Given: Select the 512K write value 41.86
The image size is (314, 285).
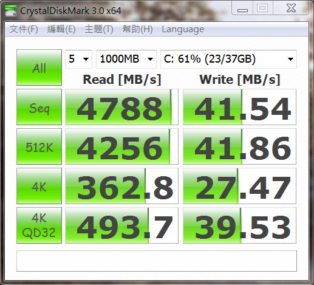Looking at the screenshot, I should (239, 146).
